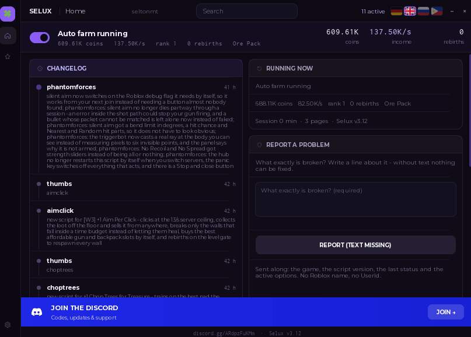Image resolution: width=471 pixels, height=337 pixels.
Task: Open the Home page from the sidebar icon
Action: coord(8,36)
